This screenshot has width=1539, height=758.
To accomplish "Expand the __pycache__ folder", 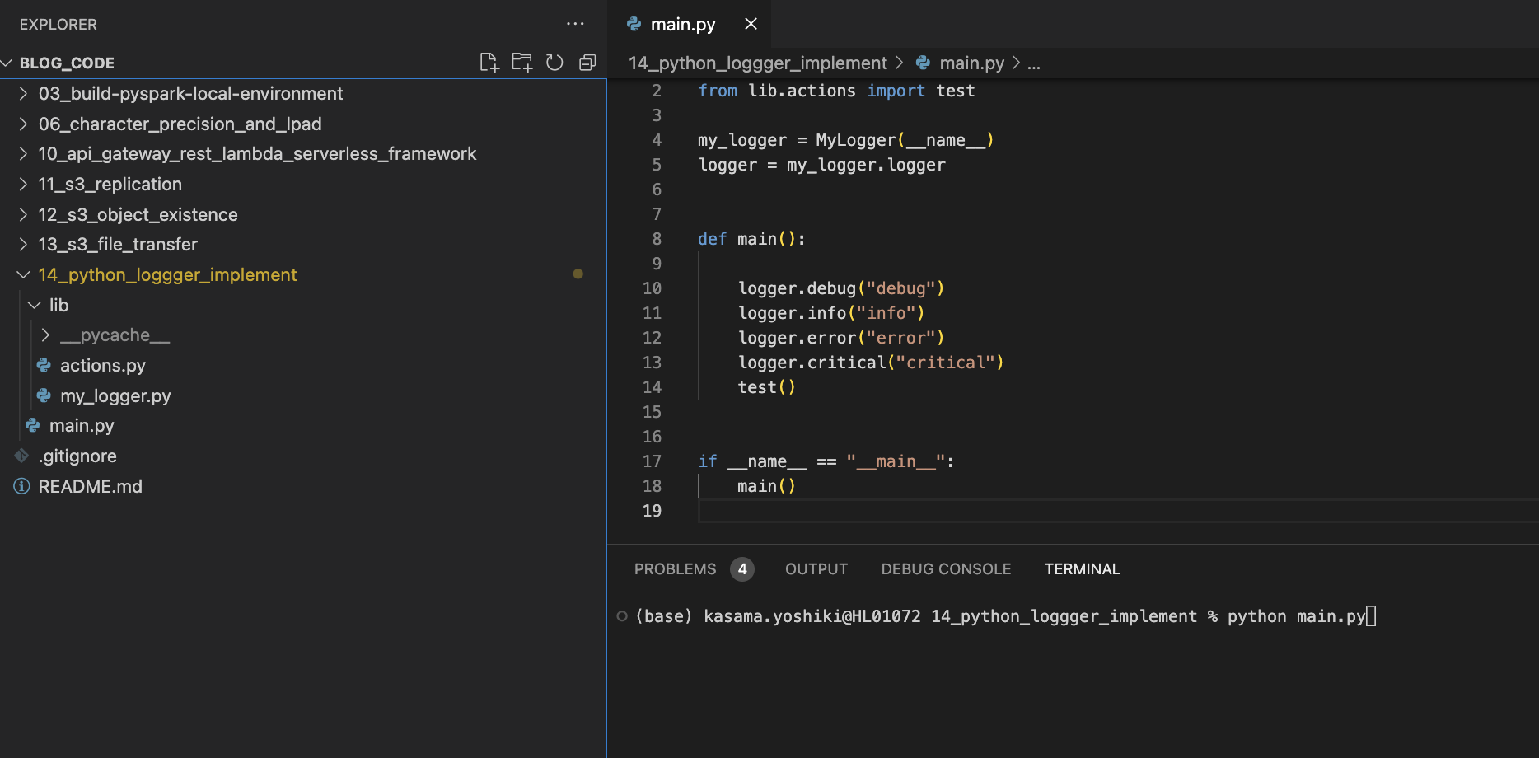I will click(x=45, y=335).
